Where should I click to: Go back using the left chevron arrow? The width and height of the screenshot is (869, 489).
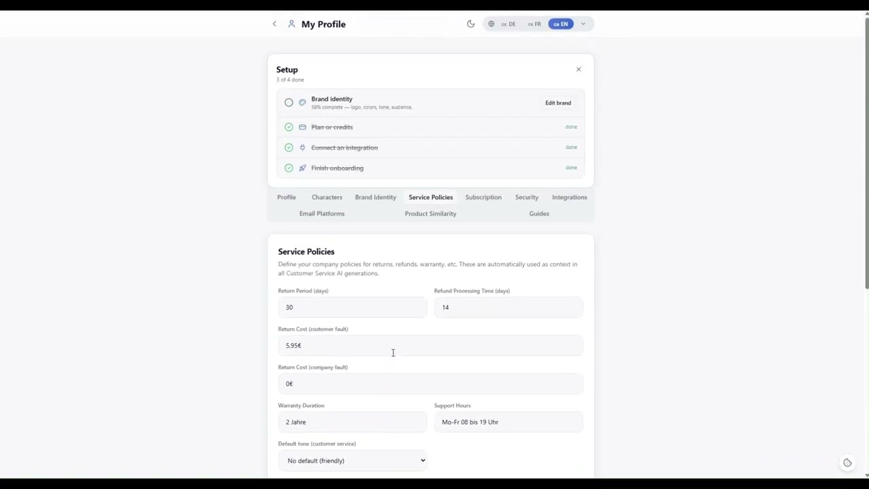pyautogui.click(x=274, y=24)
